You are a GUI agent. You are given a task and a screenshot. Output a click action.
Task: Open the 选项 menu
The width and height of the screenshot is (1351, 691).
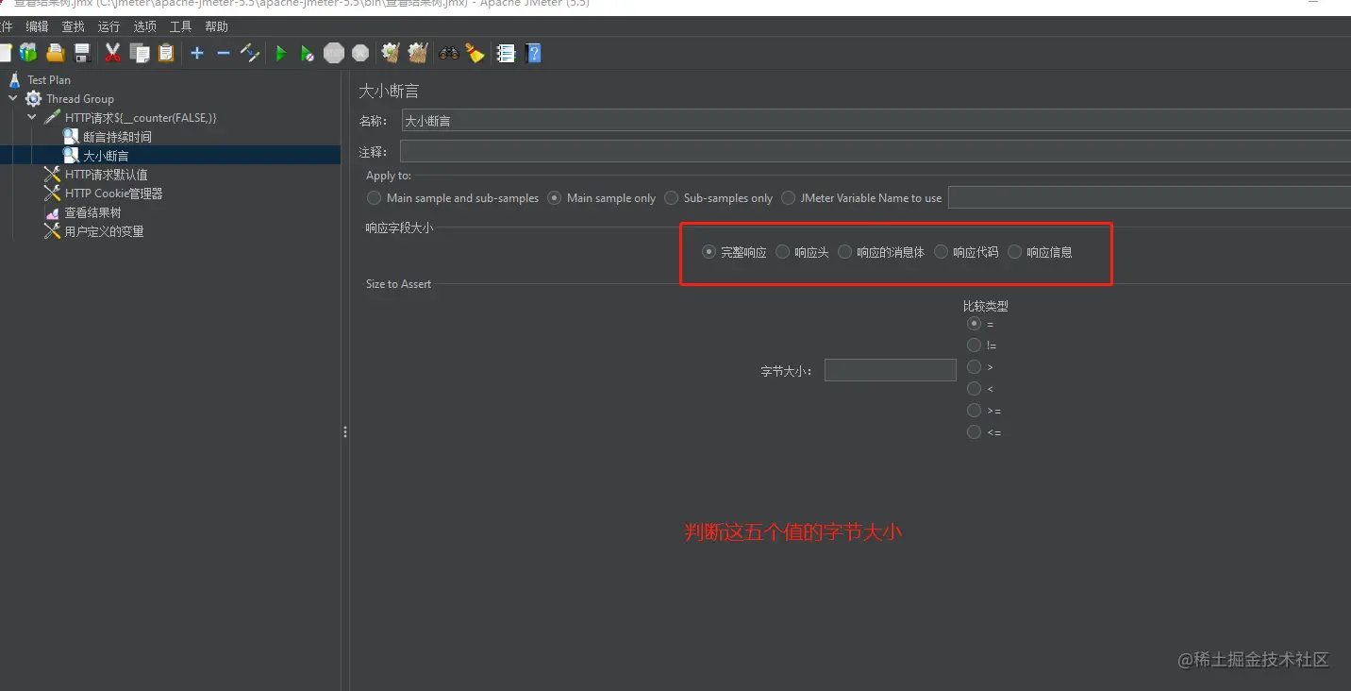tap(144, 26)
